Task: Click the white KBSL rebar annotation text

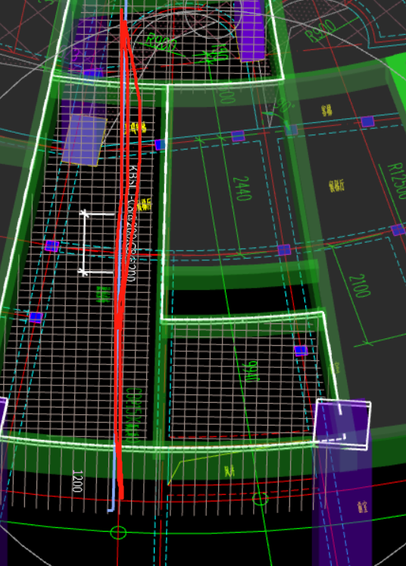Action: coord(132,224)
